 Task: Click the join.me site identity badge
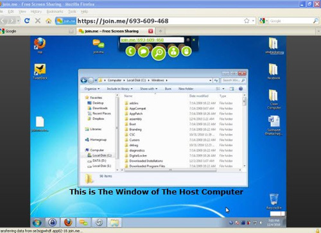click(65, 21)
